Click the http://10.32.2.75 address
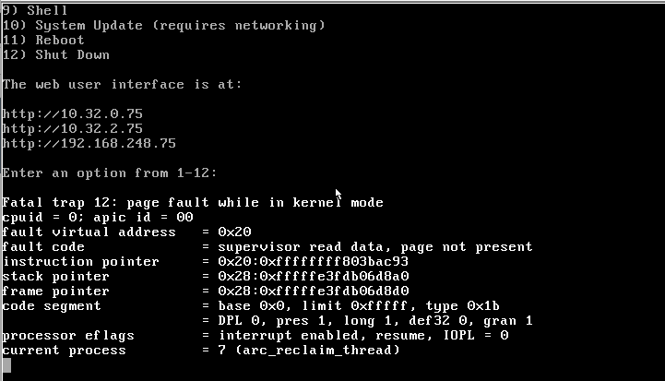The image size is (665, 381). pyautogui.click(x=73, y=128)
